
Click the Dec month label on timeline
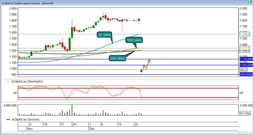(92, 129)
